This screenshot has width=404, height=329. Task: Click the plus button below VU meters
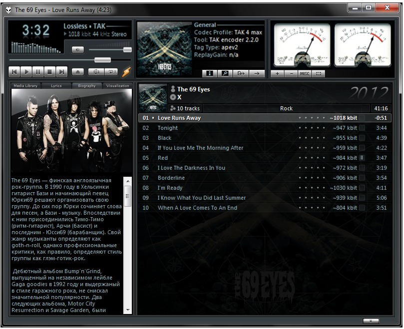tap(277, 74)
